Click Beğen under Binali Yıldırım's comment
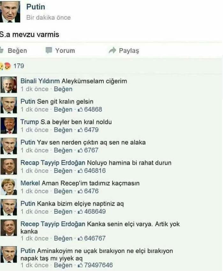The image size is (223, 271). (x=63, y=89)
